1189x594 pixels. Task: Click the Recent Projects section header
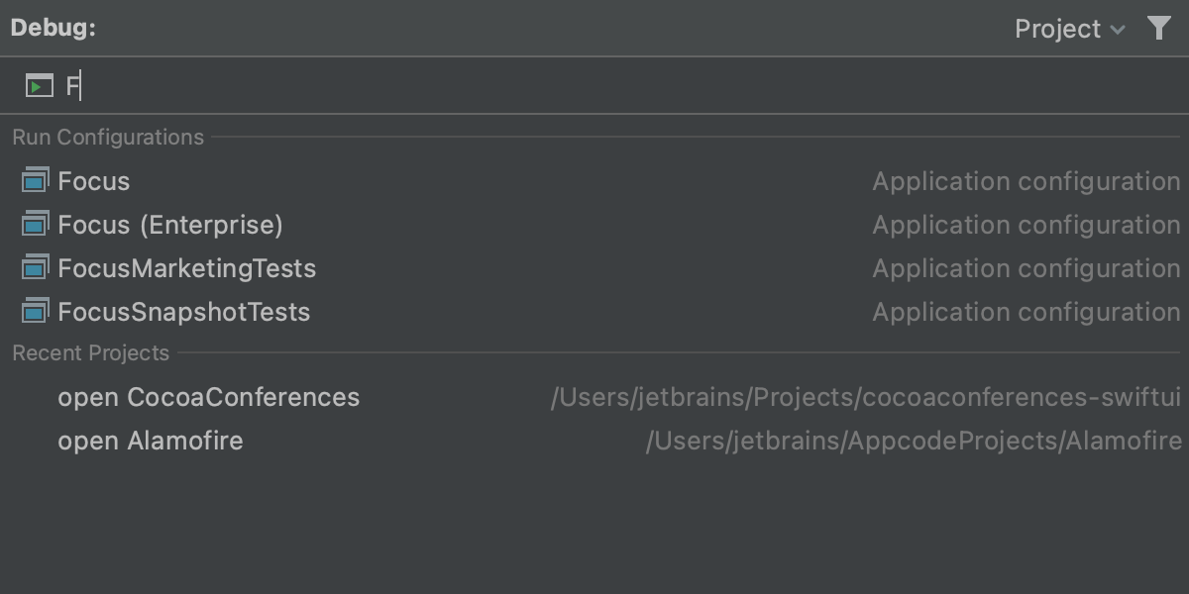pyautogui.click(x=91, y=353)
